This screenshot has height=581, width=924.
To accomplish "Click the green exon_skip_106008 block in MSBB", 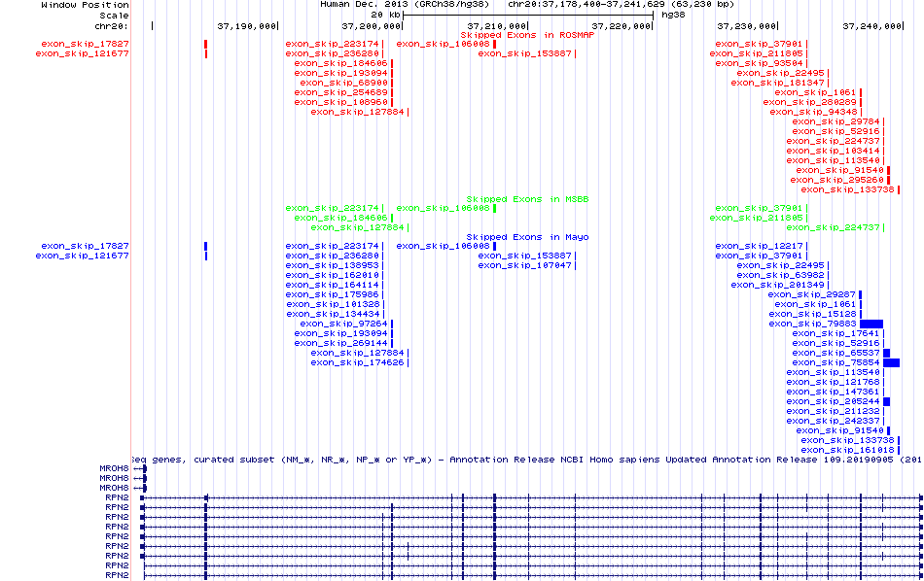I will coord(494,208).
